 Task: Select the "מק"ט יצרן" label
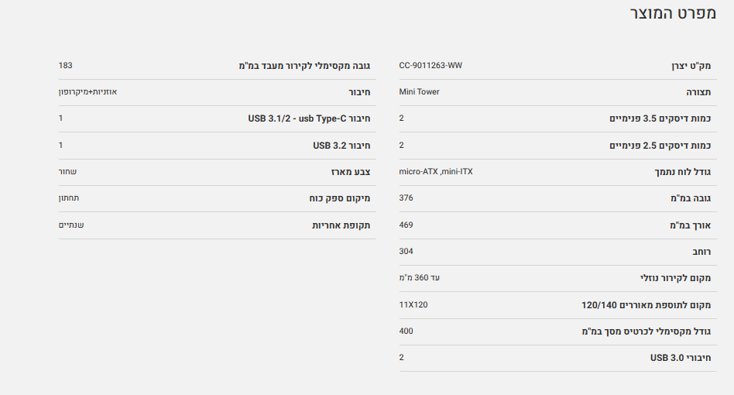[691, 66]
